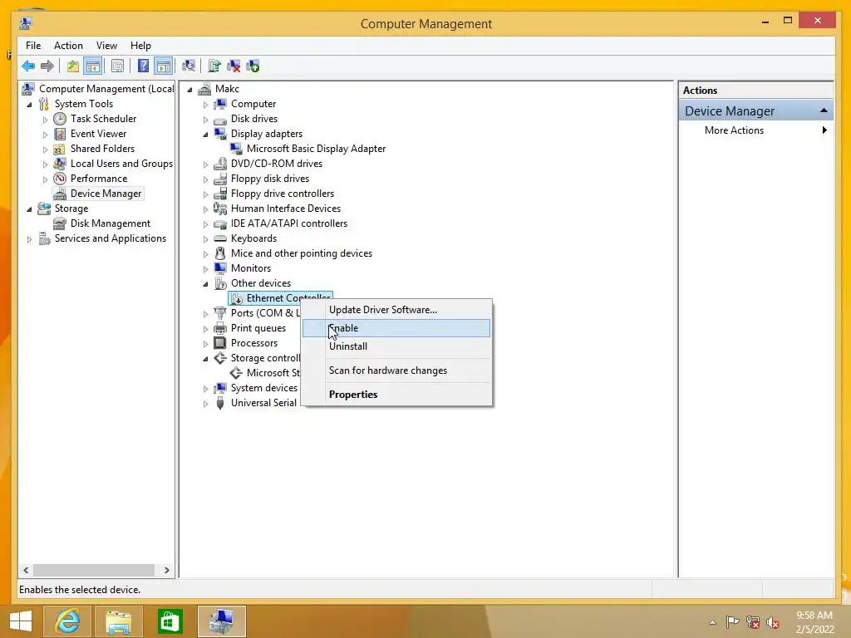Screen dimensions: 851x638
Task: Open File Explorer from taskbar
Action: point(119,621)
